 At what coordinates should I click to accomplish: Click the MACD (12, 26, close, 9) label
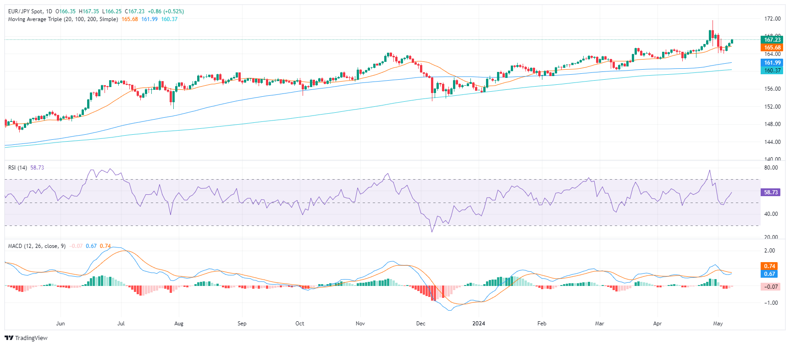[x=37, y=246]
